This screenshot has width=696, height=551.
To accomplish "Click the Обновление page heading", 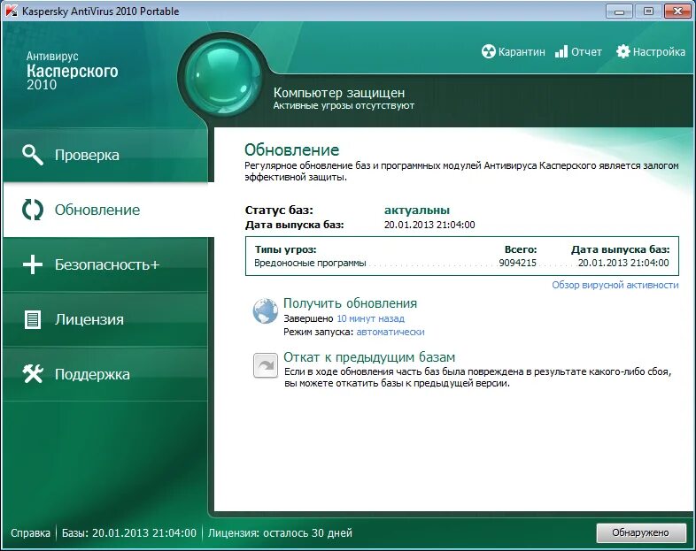I will point(291,149).
